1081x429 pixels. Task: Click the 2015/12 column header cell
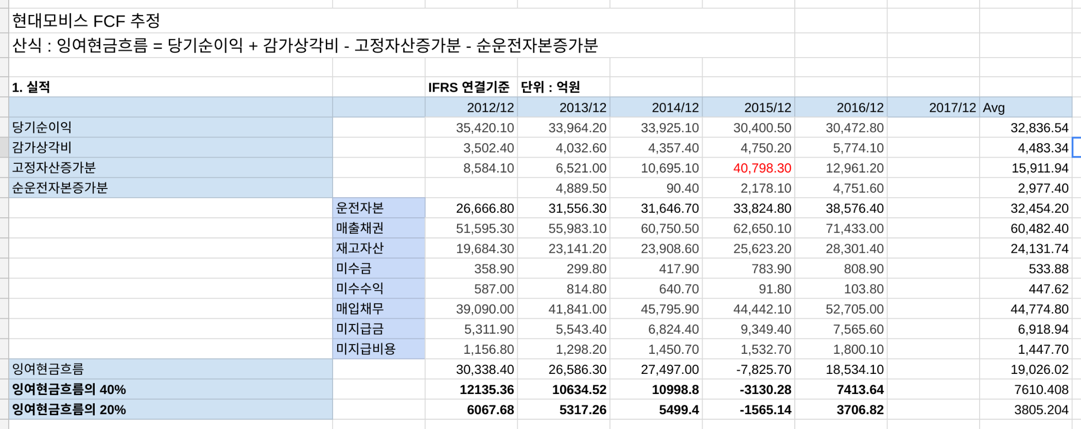click(749, 108)
